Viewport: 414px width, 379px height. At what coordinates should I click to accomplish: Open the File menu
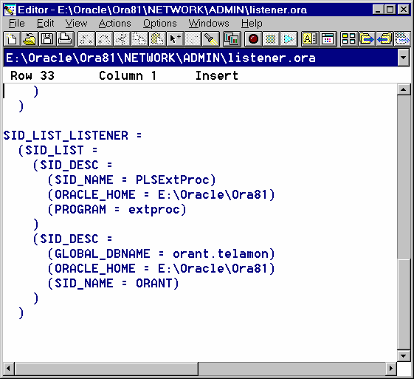[x=17, y=23]
